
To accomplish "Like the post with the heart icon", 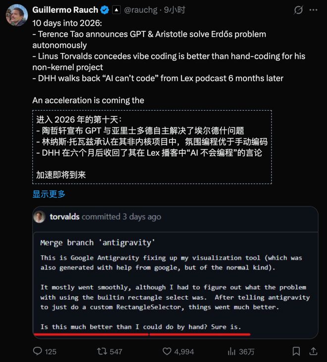I will (167, 351).
